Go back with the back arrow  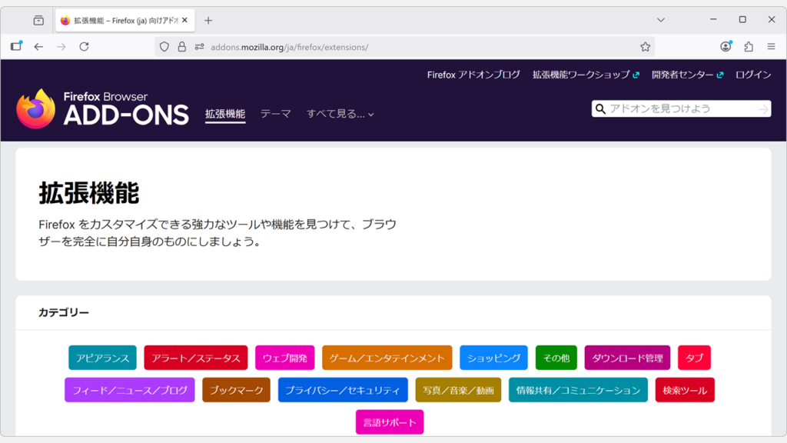pyautogui.click(x=38, y=47)
